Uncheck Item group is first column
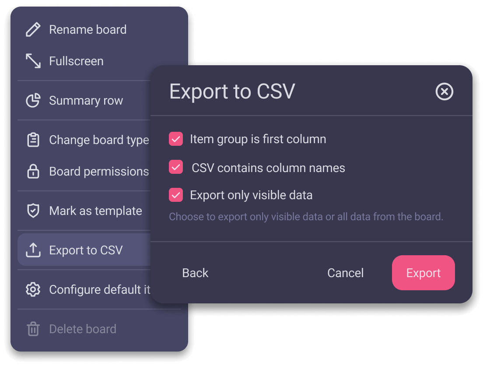This screenshot has width=483, height=366. [176, 140]
